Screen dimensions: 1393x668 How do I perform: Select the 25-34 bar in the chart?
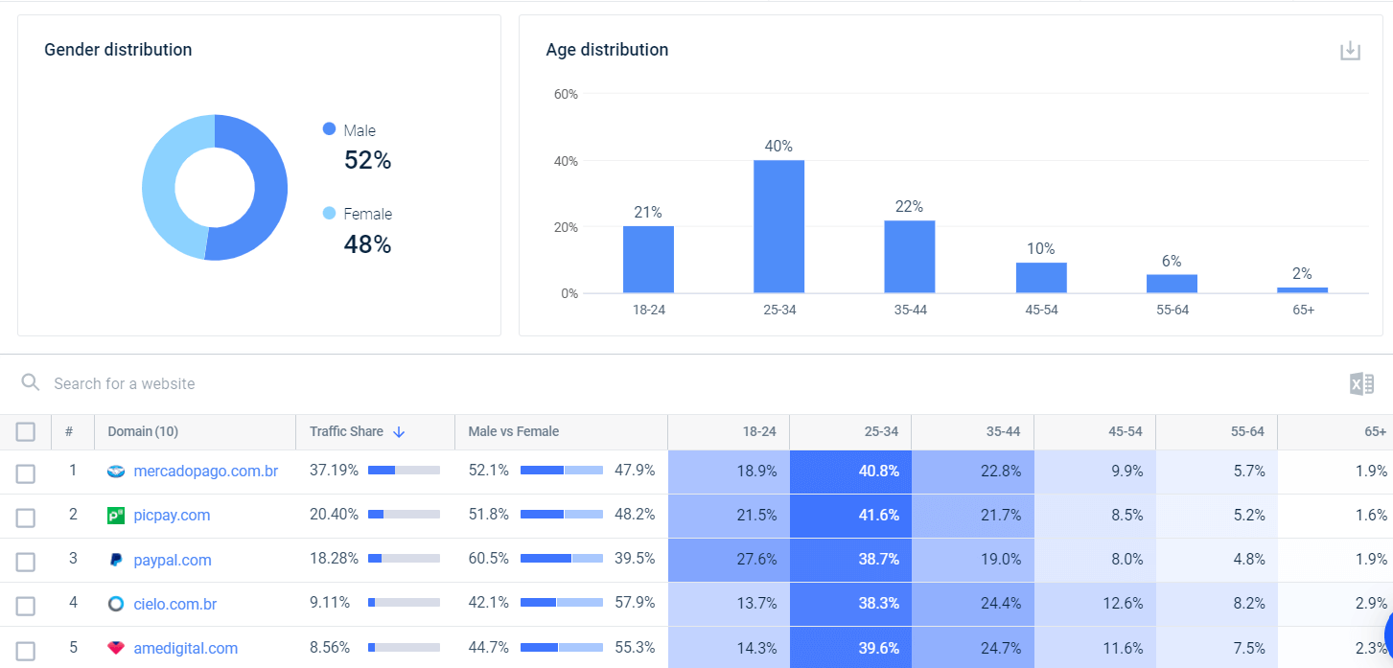779,226
